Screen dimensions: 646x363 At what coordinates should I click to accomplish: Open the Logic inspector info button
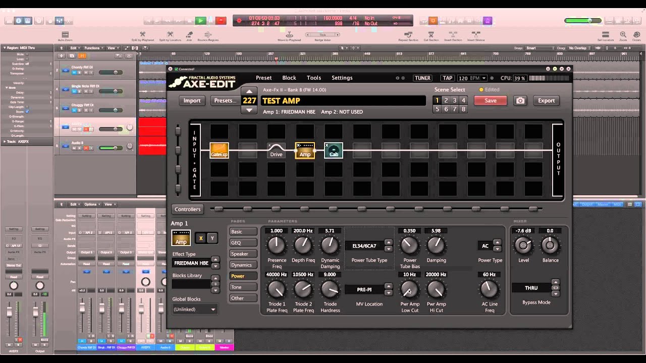pos(19,21)
